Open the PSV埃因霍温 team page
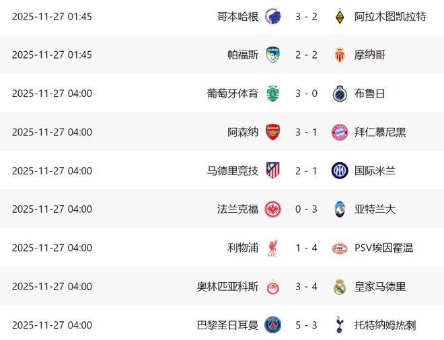 pyautogui.click(x=383, y=248)
